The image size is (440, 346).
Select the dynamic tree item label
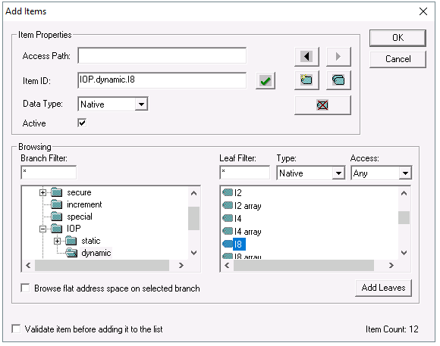click(96, 253)
